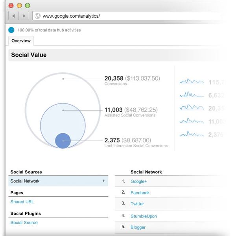Click the ($48,762.25) assisted amount
The height and width of the screenshot is (236, 236).
(x=141, y=110)
